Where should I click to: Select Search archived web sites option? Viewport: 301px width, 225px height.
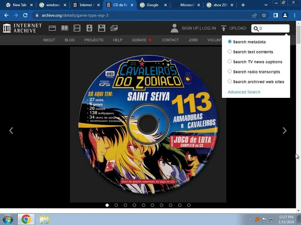(230, 81)
